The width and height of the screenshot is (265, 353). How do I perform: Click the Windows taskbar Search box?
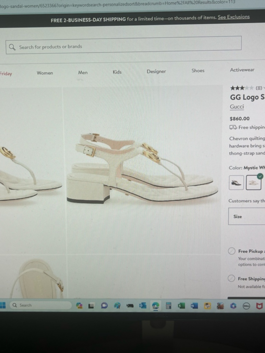tap(41, 305)
